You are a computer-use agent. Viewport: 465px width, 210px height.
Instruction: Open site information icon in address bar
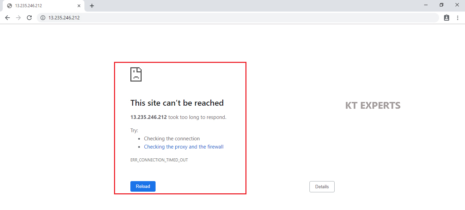pyautogui.click(x=43, y=18)
